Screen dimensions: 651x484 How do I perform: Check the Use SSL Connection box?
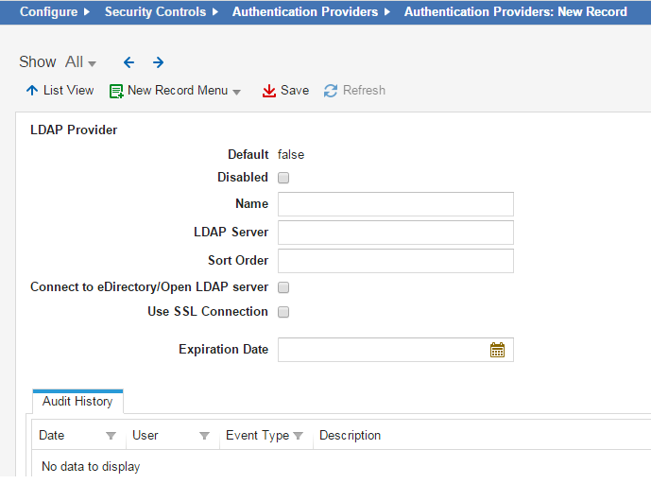click(x=283, y=312)
